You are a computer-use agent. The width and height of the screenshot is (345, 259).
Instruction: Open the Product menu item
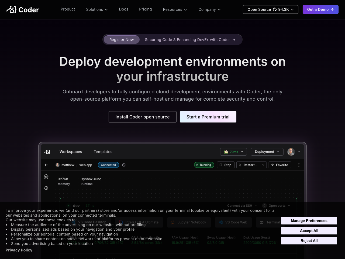click(68, 9)
